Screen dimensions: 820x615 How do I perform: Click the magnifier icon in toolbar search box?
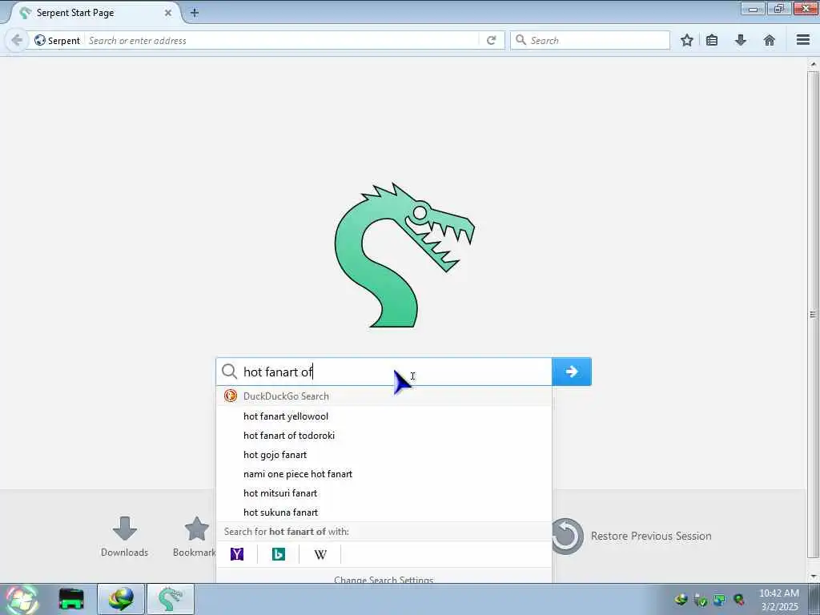pos(521,40)
